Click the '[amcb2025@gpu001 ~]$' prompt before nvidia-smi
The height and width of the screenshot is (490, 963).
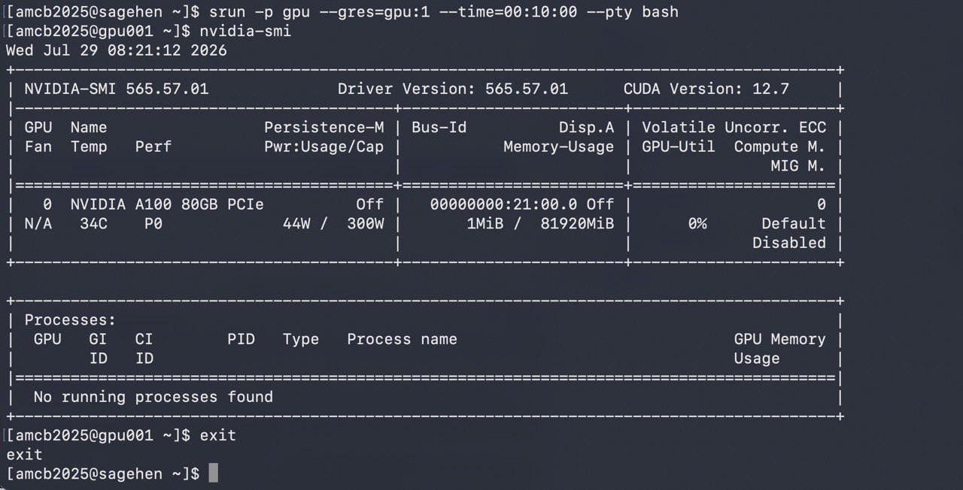click(99, 32)
